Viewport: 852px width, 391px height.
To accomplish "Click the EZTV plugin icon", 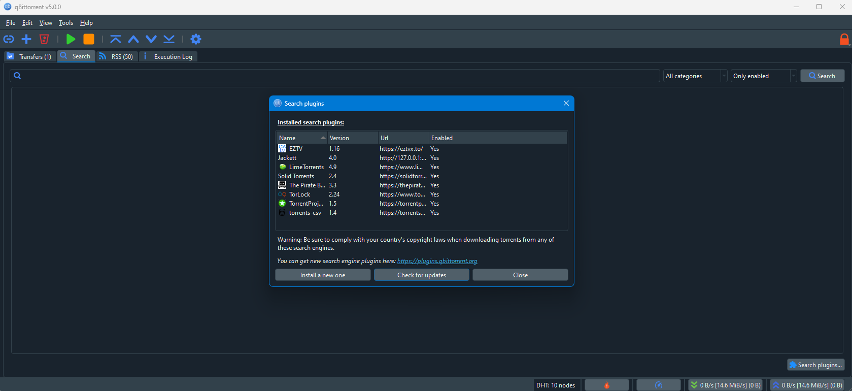I will coord(282,148).
